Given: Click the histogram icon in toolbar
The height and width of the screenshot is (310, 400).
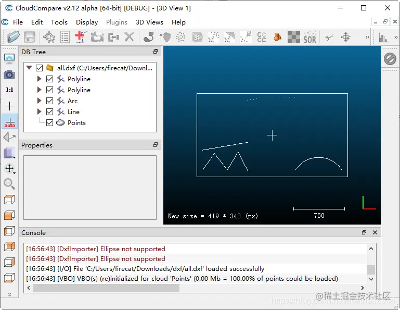Looking at the screenshot, I should point(383,38).
